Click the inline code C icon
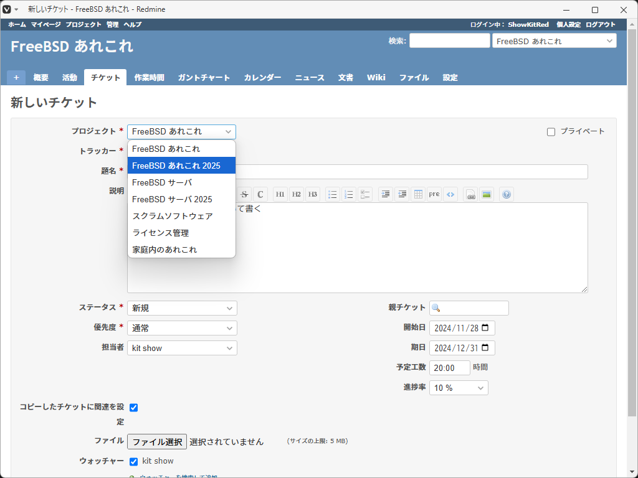638x478 pixels. [x=260, y=194]
